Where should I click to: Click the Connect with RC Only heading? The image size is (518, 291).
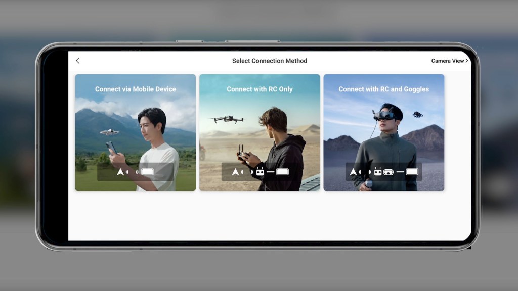click(260, 88)
